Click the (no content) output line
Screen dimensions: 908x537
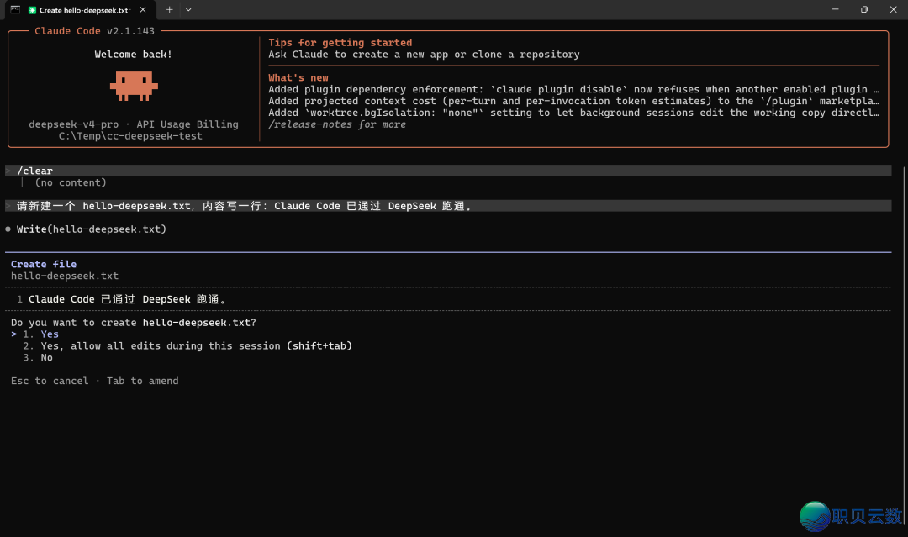click(71, 182)
